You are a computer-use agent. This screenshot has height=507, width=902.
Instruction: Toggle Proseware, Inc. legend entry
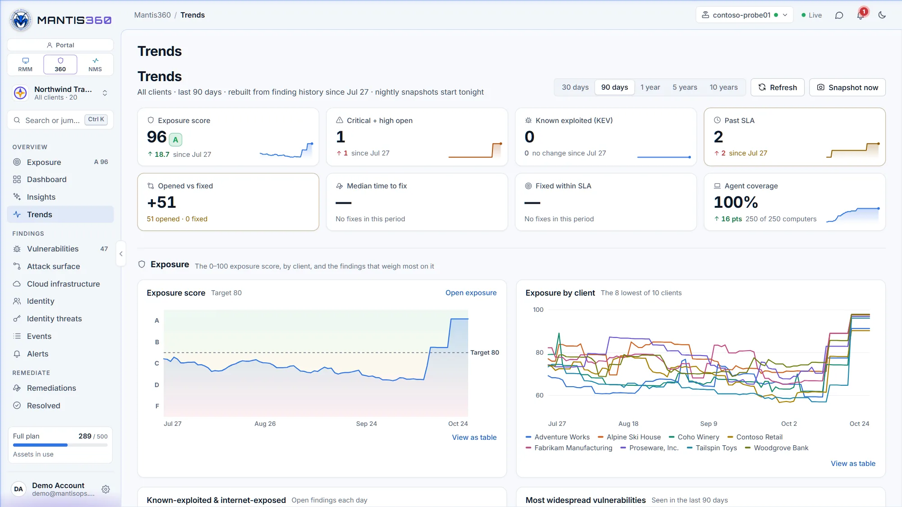point(649,448)
